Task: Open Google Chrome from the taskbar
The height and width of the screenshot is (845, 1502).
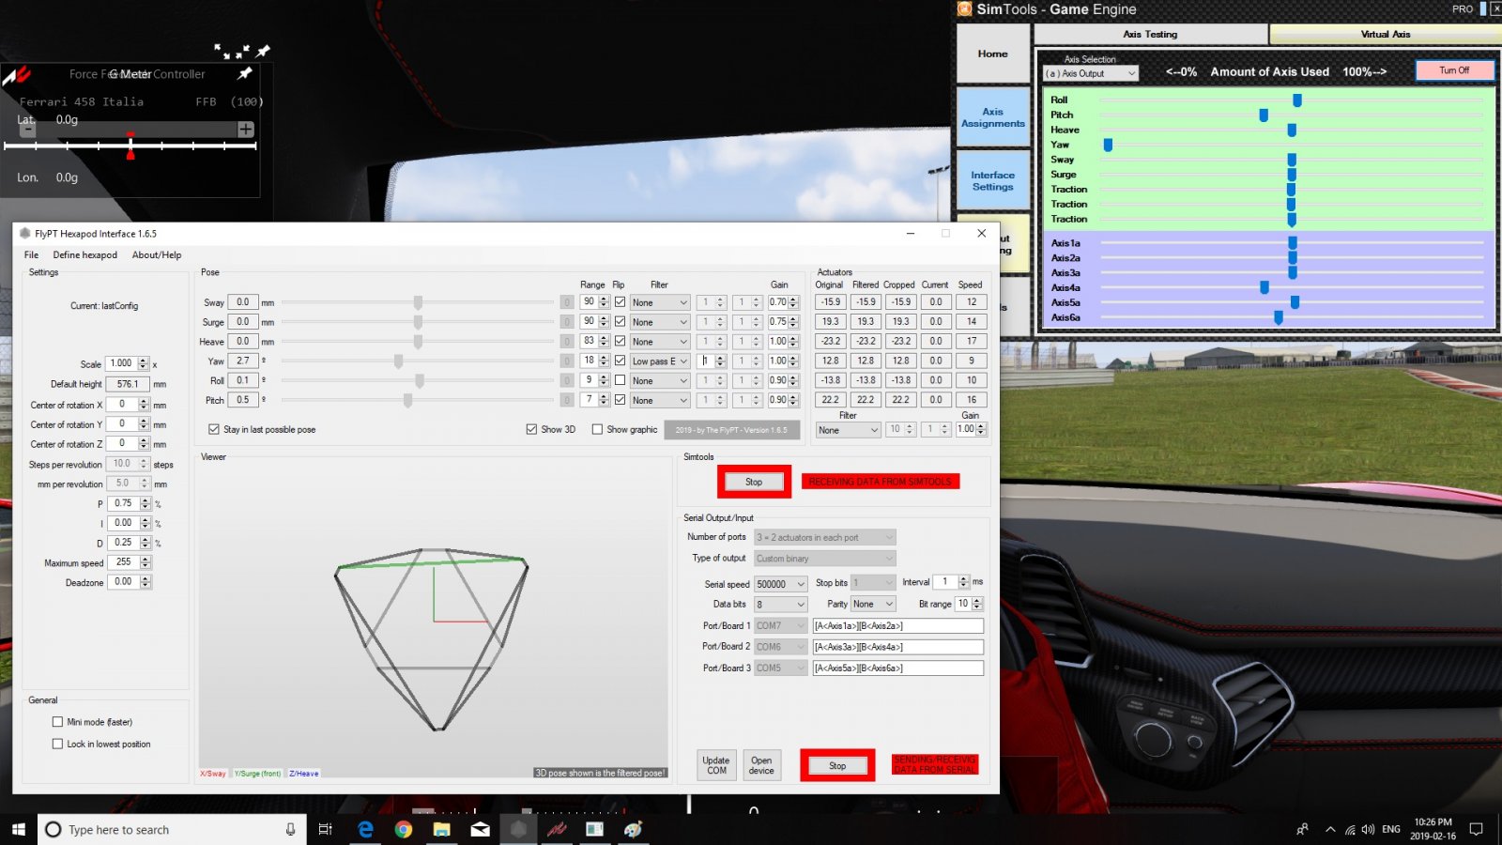Action: pyautogui.click(x=404, y=829)
